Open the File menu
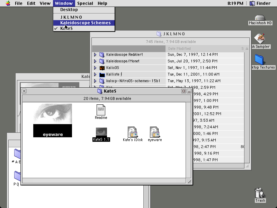 point(19,3)
